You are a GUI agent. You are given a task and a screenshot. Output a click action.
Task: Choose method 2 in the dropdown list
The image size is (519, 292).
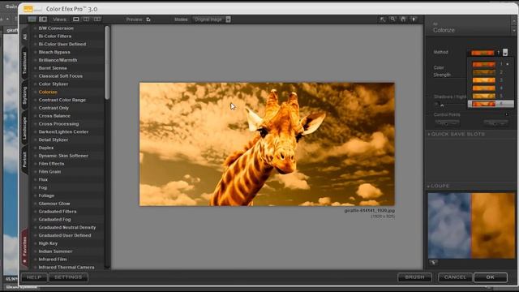[491, 72]
